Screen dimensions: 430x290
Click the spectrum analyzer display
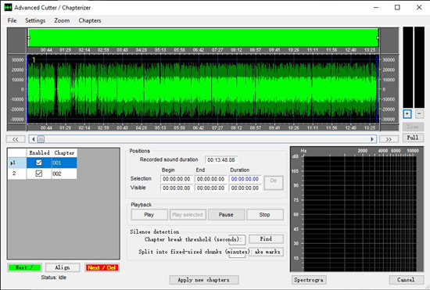tap(360, 213)
